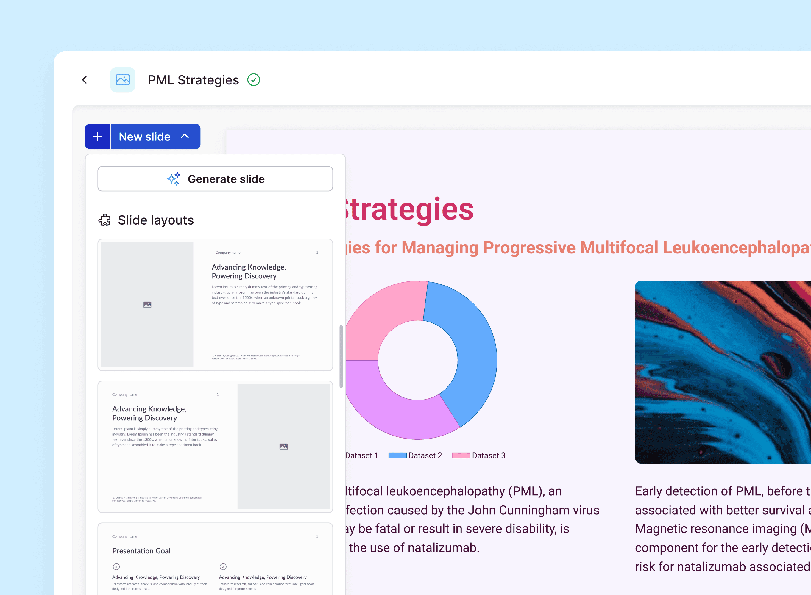
Task: Click the back arrow icon
Action: coord(85,80)
